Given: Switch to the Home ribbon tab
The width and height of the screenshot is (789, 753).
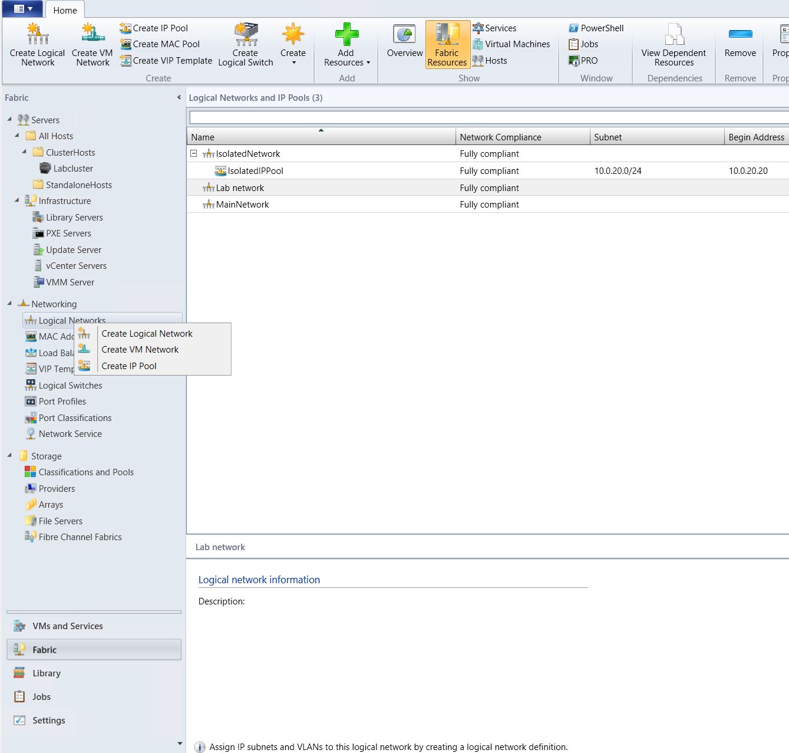Looking at the screenshot, I should pyautogui.click(x=65, y=10).
